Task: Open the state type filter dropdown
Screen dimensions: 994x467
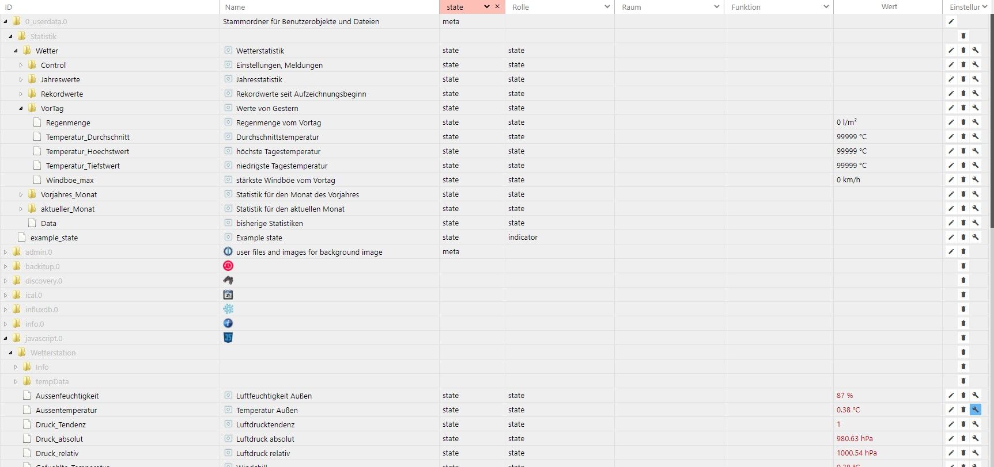Action: click(487, 7)
